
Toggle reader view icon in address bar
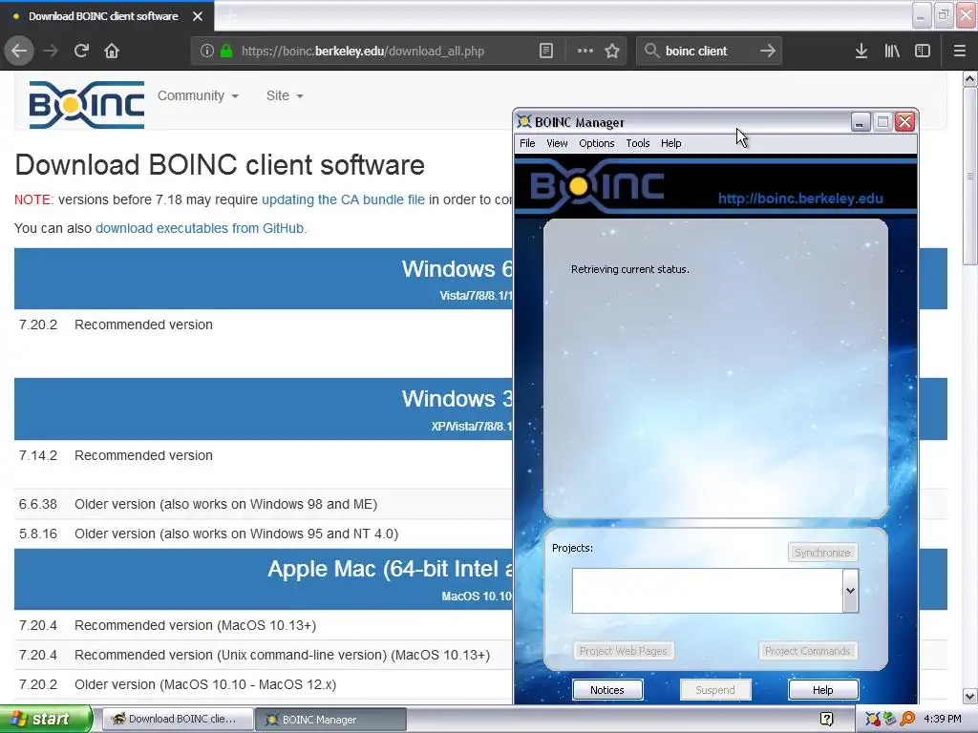(545, 52)
